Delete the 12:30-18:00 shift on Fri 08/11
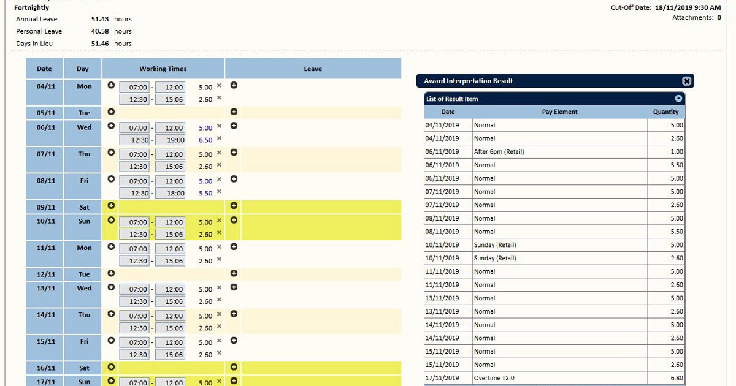 pyautogui.click(x=220, y=193)
